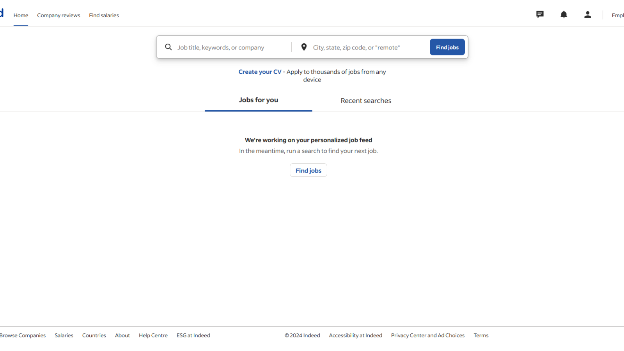Open the Create your CV link
This screenshot has width=624, height=351.
pos(260,72)
